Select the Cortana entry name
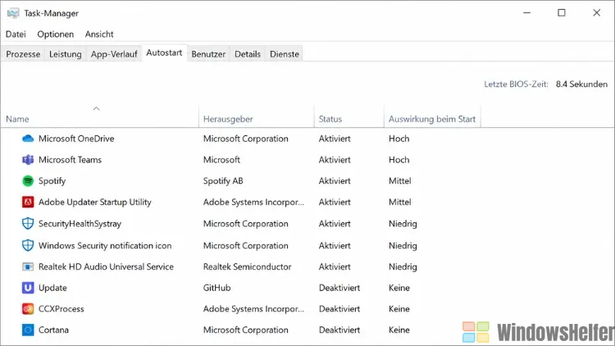Screen dimensions: 615x346 [x=53, y=330]
